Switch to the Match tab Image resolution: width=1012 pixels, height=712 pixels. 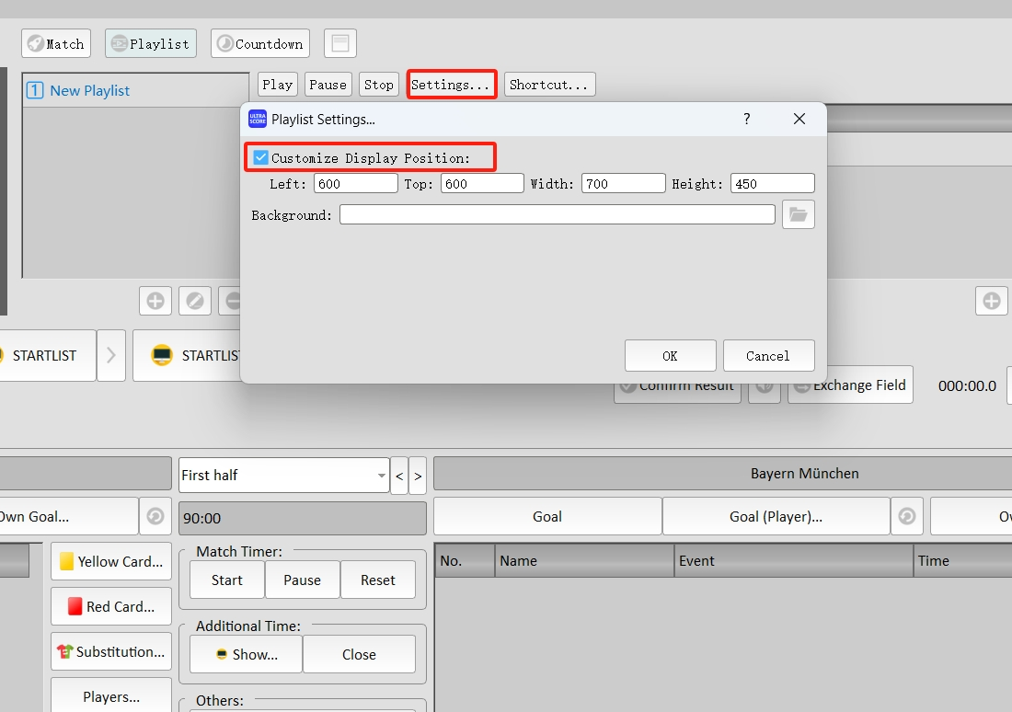point(56,43)
